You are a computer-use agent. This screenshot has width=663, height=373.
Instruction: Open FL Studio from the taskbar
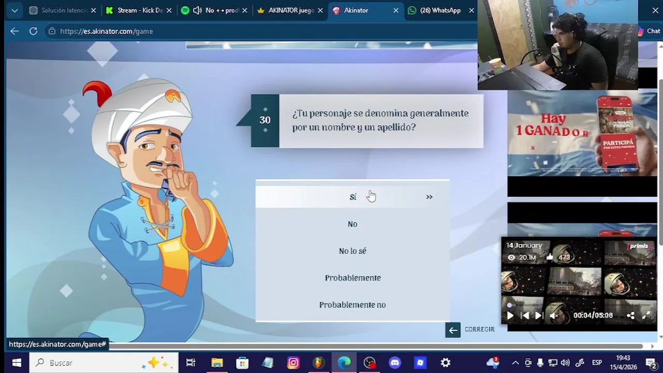319,363
